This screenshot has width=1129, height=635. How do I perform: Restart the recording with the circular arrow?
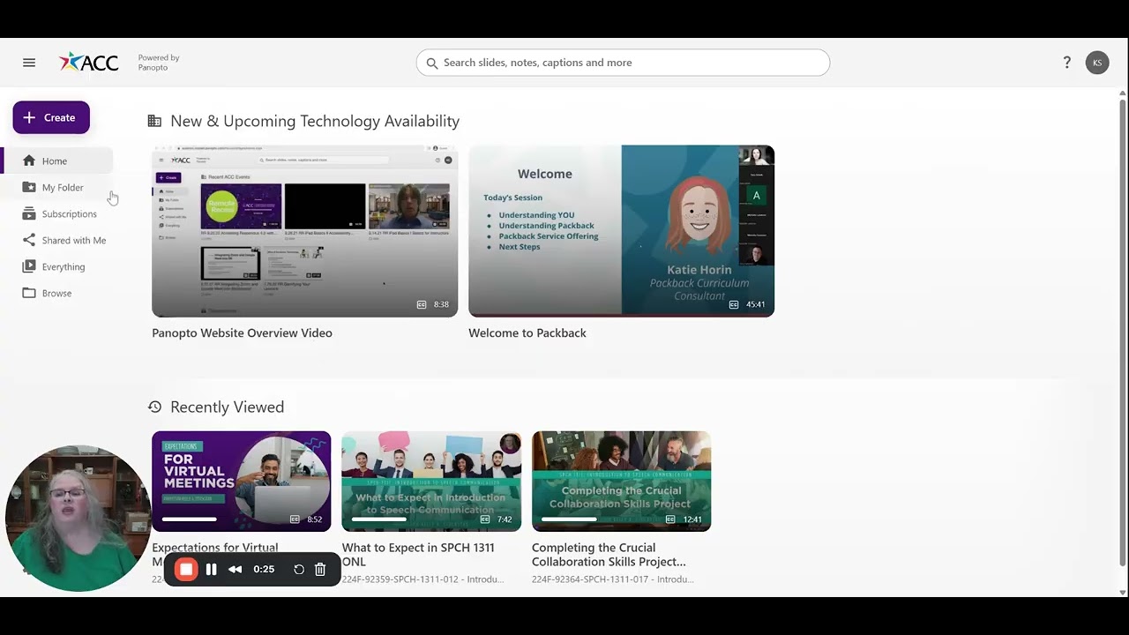tap(299, 570)
